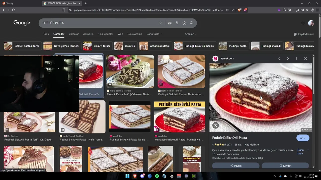Go back to the previous page
Image resolution: width=321 pixels, height=180 pixels.
click(4, 10)
